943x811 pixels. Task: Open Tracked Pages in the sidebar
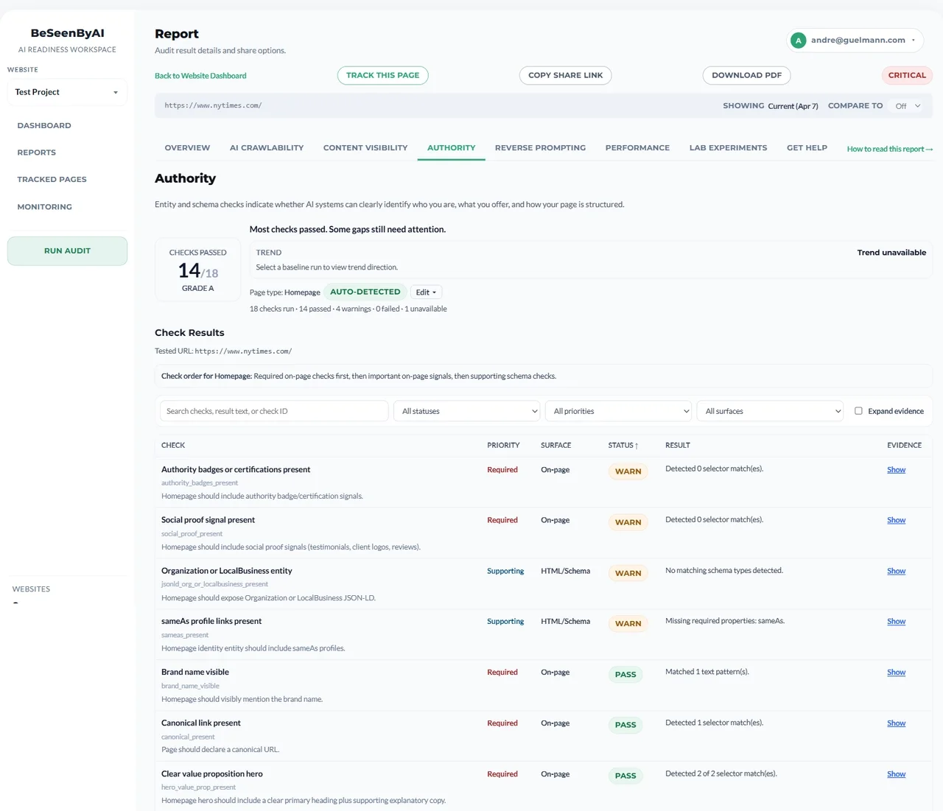click(x=52, y=180)
